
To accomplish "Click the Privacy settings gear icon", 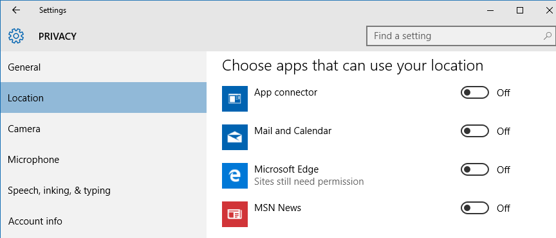I will [16, 36].
